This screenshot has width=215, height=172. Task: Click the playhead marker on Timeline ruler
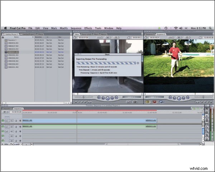(x=77, y=111)
